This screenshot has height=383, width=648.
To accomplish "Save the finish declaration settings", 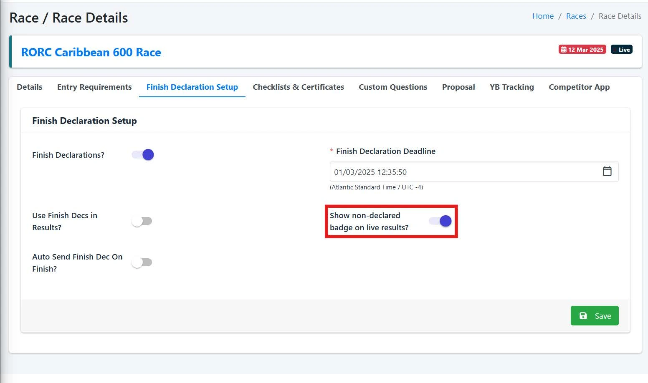I will click(595, 316).
